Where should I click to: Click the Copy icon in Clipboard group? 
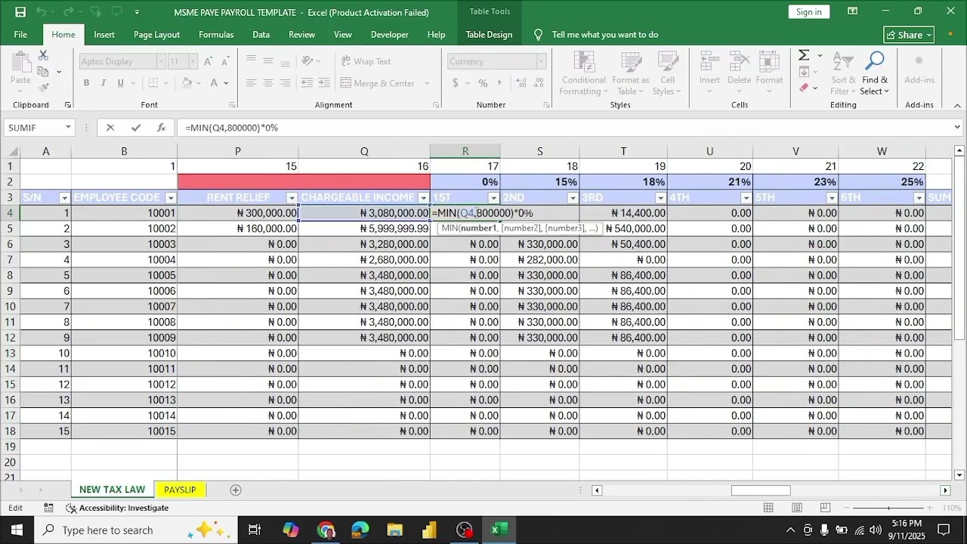tap(43, 72)
